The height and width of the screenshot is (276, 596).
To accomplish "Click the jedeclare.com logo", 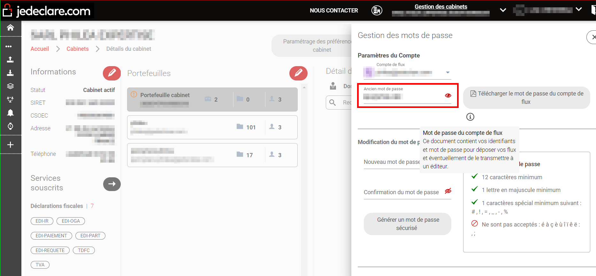I will pos(47,11).
